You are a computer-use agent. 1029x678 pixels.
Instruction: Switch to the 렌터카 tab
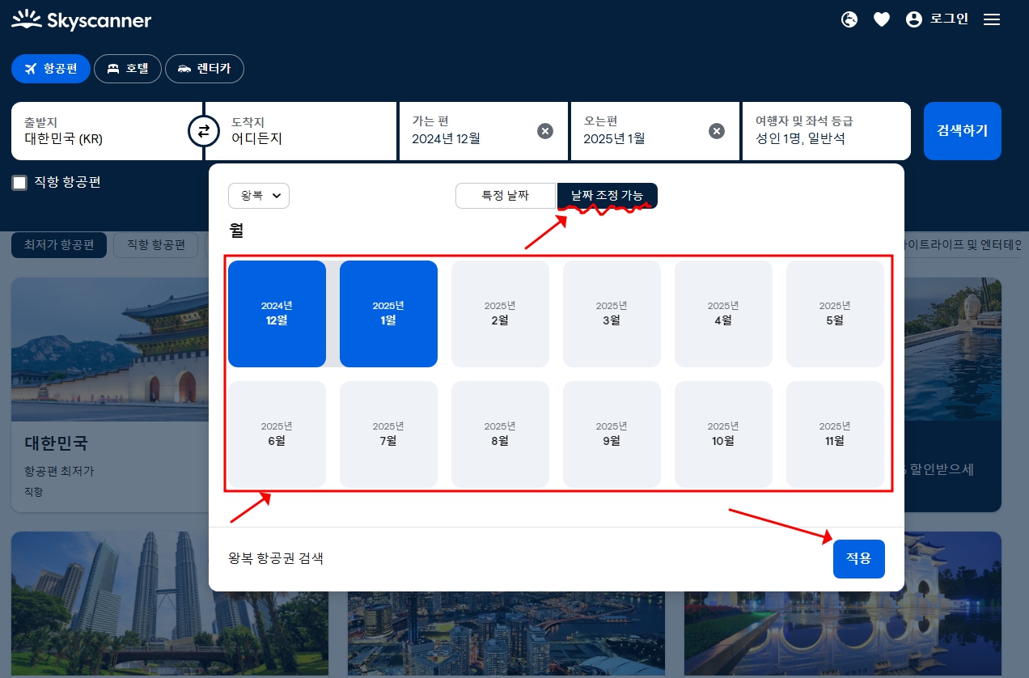click(205, 69)
